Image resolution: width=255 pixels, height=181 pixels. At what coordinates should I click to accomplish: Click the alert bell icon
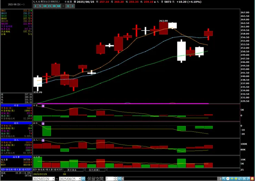coord(252,179)
